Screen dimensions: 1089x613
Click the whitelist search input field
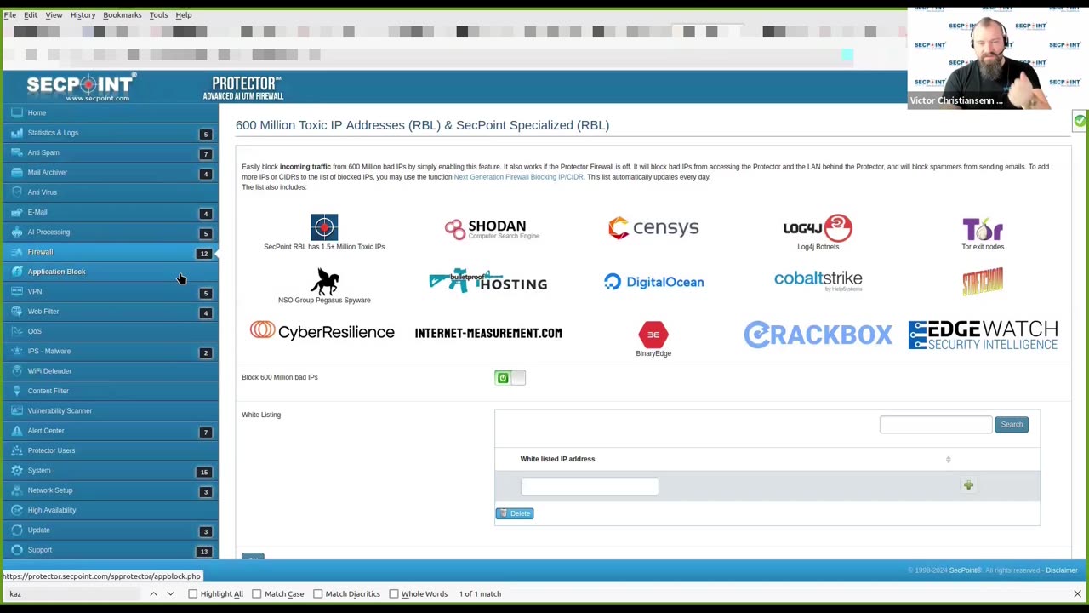935,424
